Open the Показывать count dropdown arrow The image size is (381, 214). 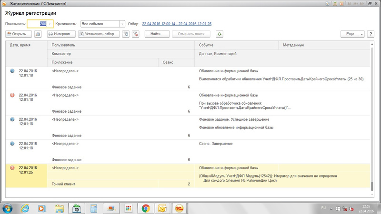click(50, 24)
